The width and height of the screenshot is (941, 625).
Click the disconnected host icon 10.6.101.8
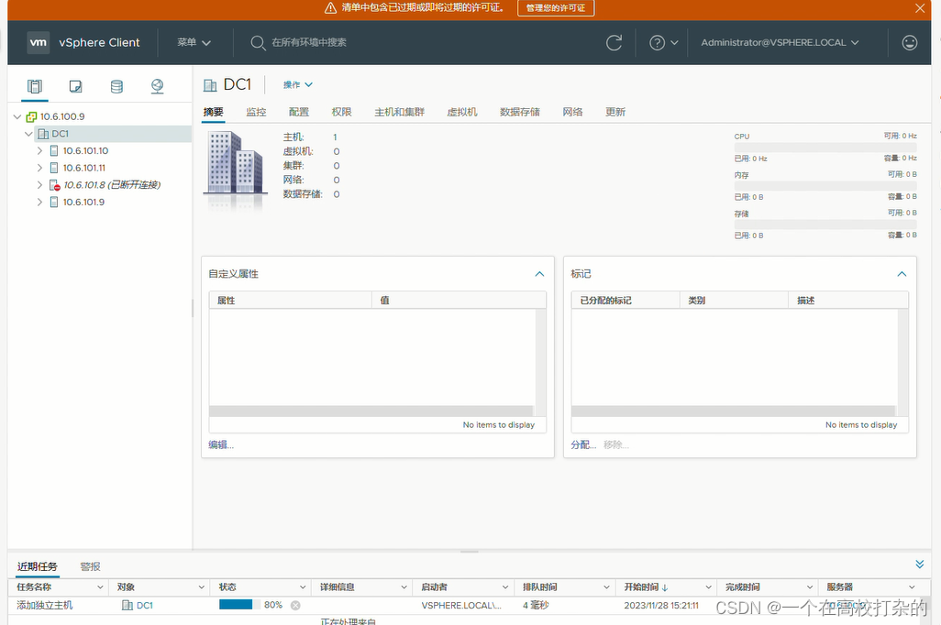pyautogui.click(x=55, y=185)
